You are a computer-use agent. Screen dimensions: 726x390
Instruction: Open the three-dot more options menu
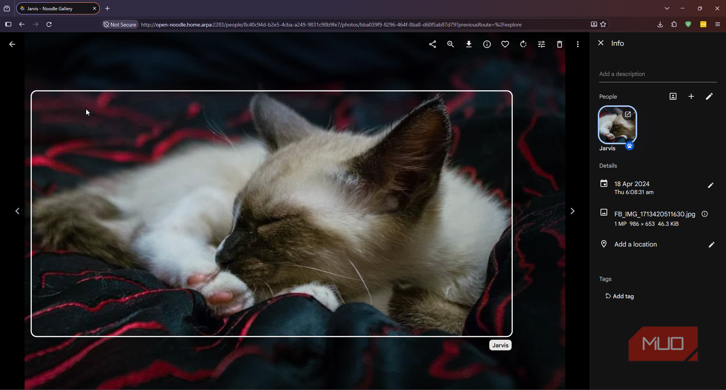[578, 44]
